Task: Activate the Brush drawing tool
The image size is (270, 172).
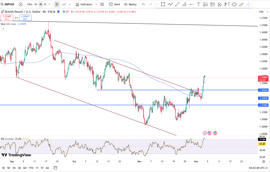Action: [241, 4]
